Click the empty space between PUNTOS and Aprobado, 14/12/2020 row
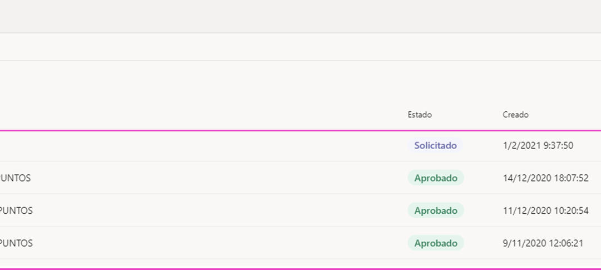The height and width of the screenshot is (270, 601). (219, 178)
